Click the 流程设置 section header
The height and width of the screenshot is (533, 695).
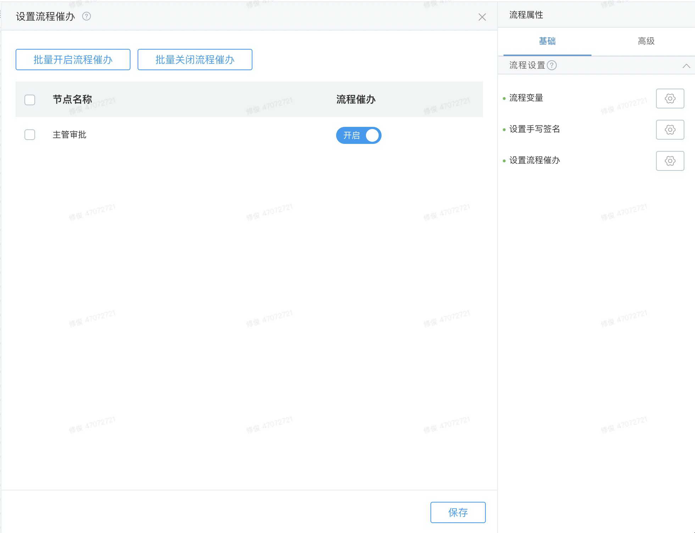527,65
